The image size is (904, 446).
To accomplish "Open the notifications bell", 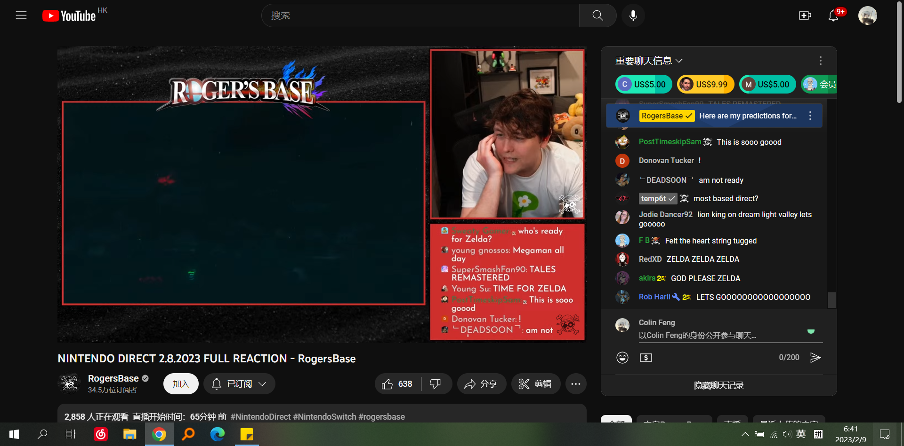I will click(x=833, y=16).
